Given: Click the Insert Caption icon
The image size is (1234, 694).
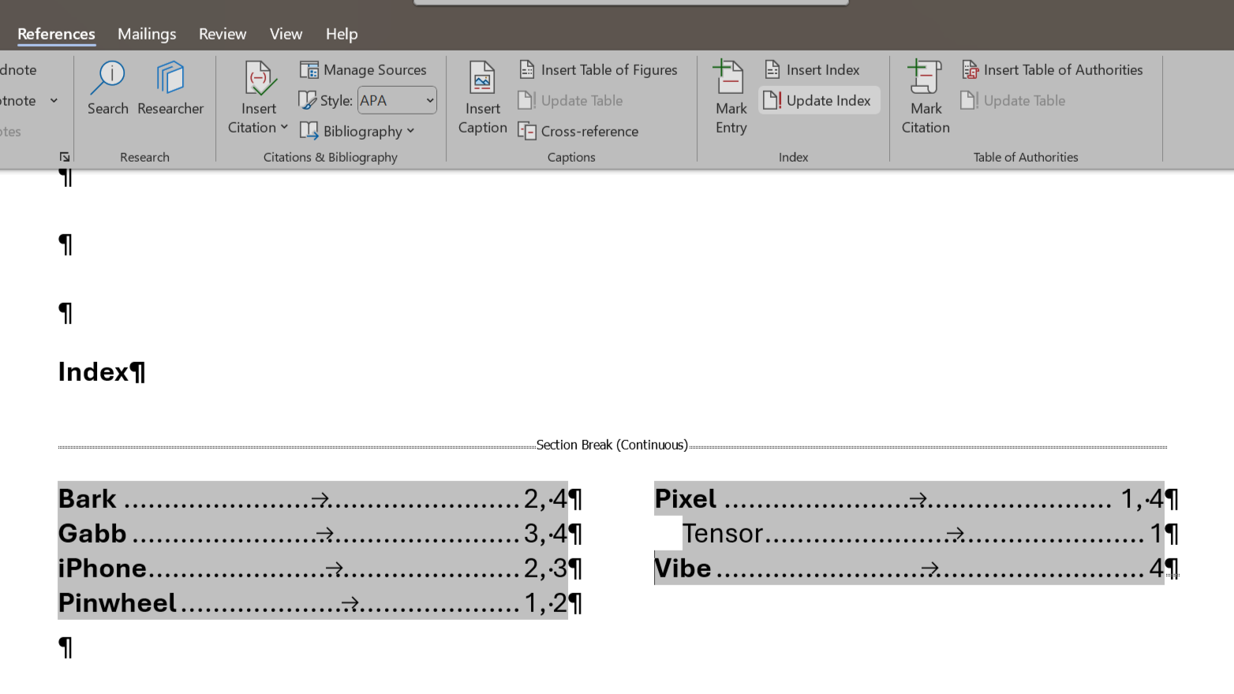Looking at the screenshot, I should [482, 78].
